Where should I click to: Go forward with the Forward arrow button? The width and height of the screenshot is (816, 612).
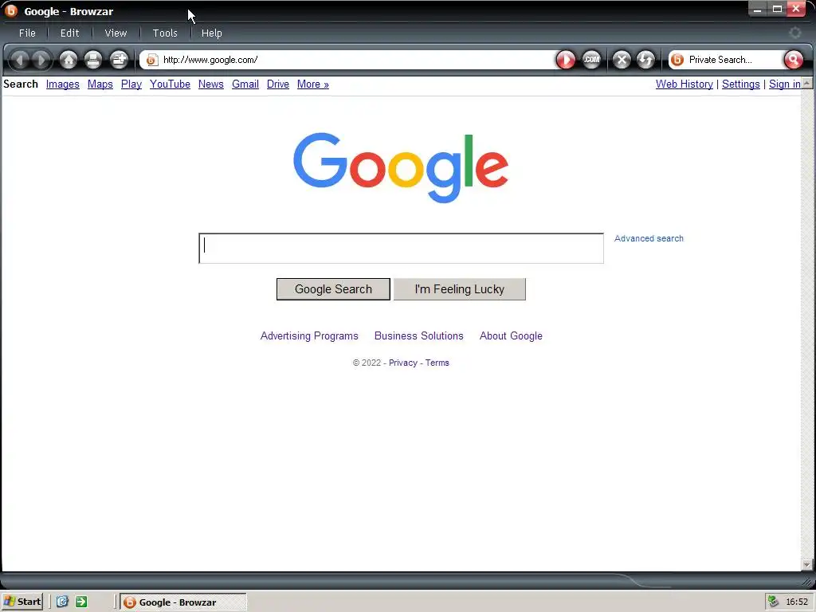[41, 60]
